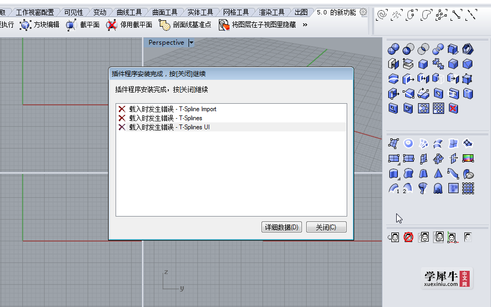Click the puzzle pieces solid tool icon
The image size is (491, 307).
coord(438,64)
